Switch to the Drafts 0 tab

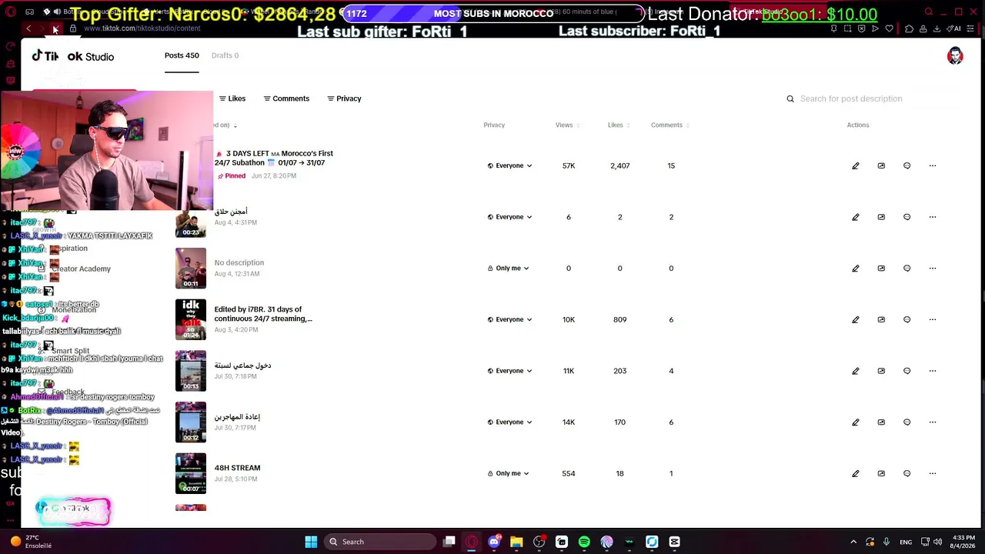225,55
